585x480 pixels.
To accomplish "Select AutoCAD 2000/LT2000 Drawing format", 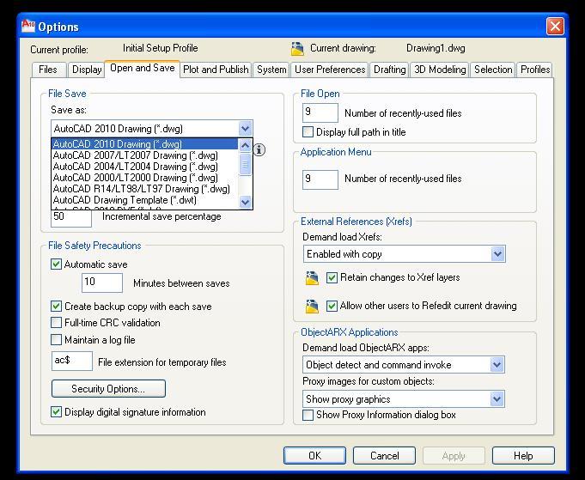I will tap(145, 178).
